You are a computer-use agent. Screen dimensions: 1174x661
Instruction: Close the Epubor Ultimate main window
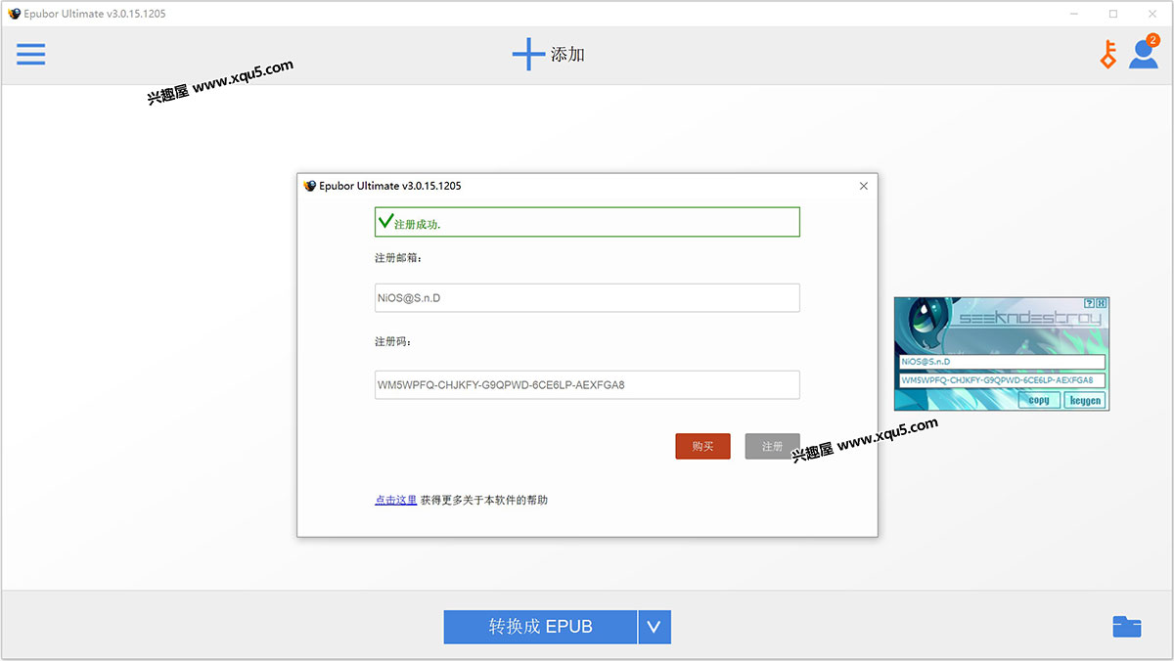tap(1152, 14)
